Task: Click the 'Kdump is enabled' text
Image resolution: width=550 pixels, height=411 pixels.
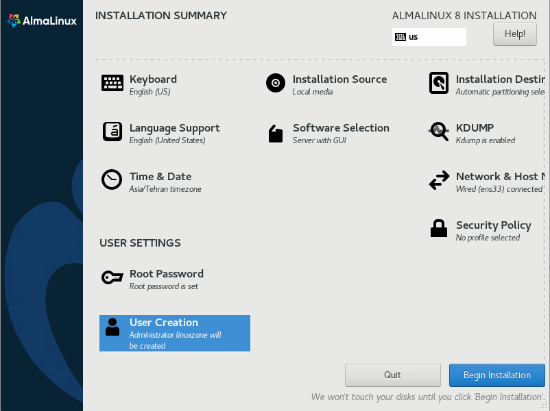Action: (x=486, y=140)
